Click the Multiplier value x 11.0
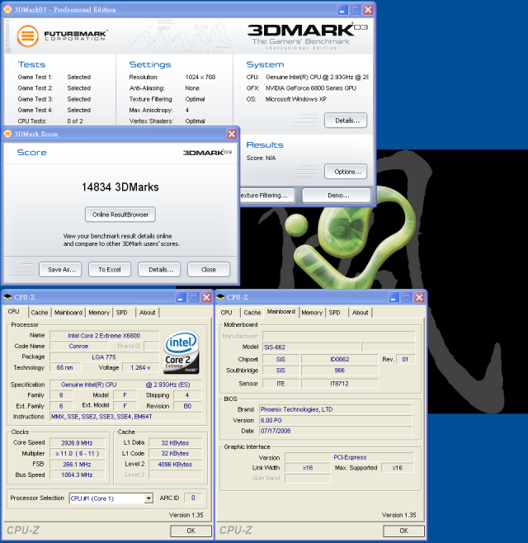 tap(78, 454)
